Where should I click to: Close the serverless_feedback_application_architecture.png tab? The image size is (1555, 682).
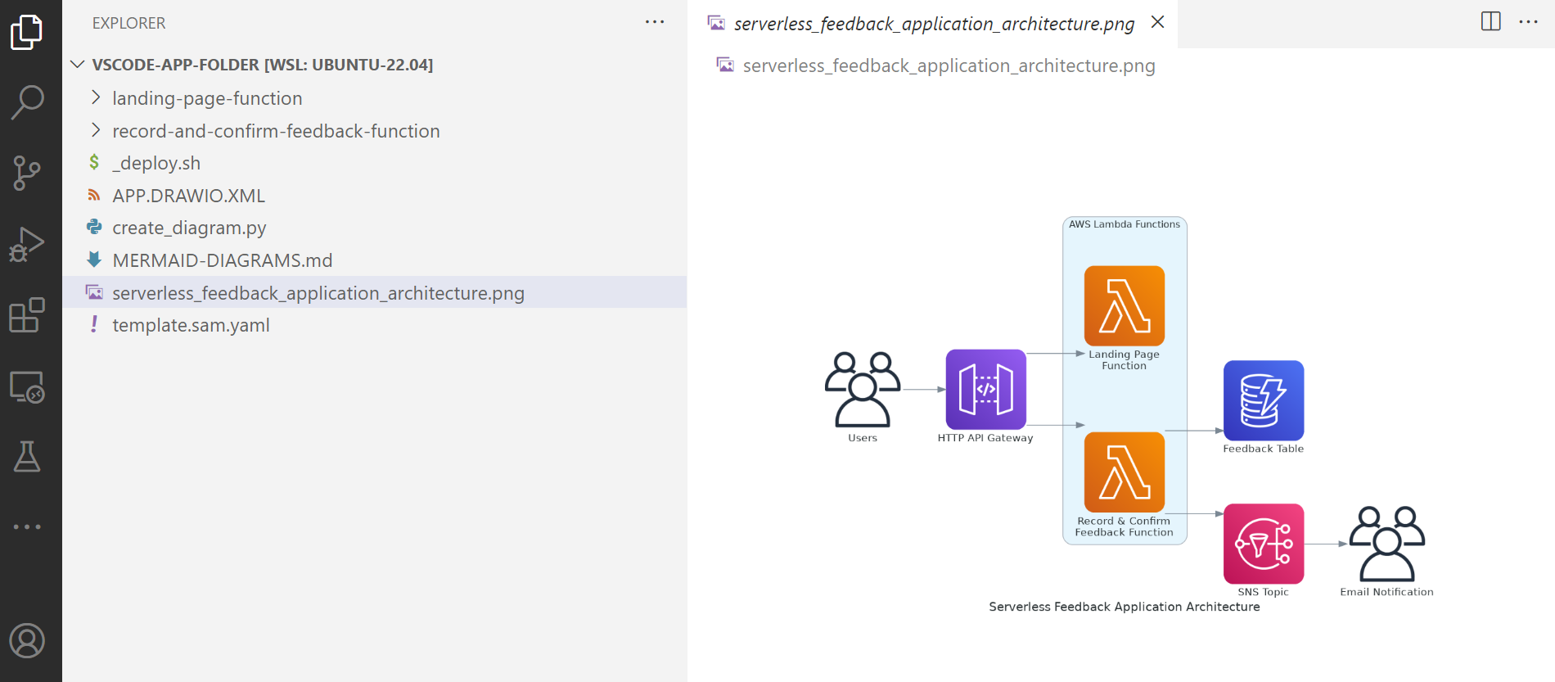[x=1157, y=22]
